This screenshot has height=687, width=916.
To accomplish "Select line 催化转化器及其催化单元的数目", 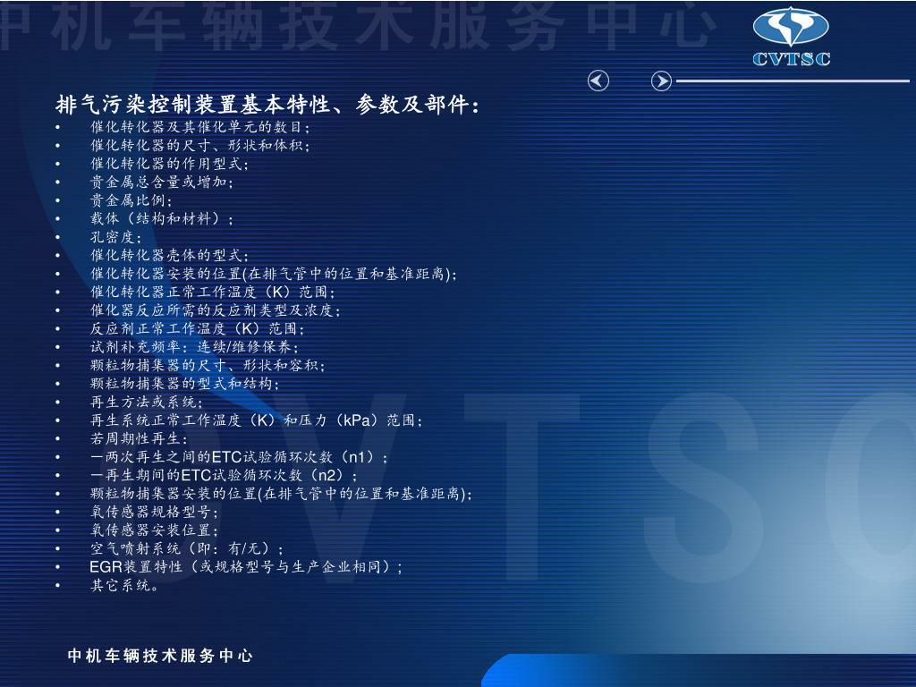I will click(200, 127).
